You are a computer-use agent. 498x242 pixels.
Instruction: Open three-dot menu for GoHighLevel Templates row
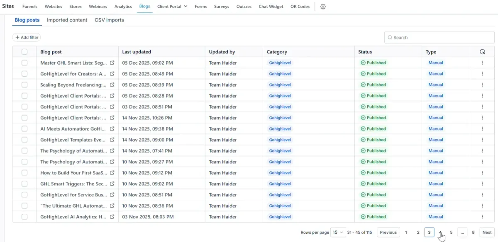(x=482, y=140)
